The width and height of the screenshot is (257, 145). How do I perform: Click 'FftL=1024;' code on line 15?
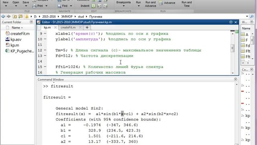[x=68, y=67]
